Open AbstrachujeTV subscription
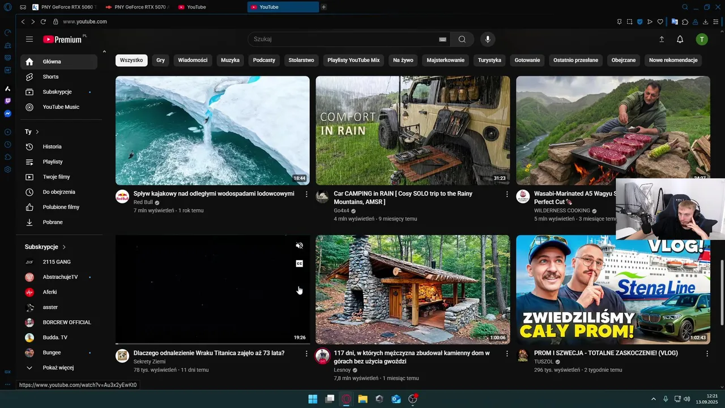Image resolution: width=725 pixels, height=408 pixels. (x=59, y=277)
